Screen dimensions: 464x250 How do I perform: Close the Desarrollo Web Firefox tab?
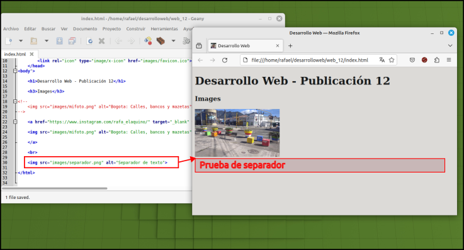click(x=277, y=45)
